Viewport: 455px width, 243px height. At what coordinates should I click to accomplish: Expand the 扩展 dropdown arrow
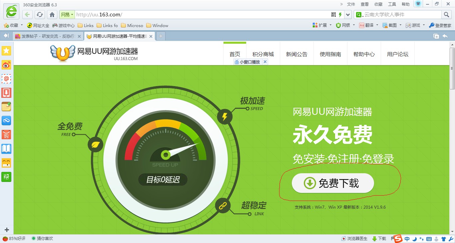330,25
